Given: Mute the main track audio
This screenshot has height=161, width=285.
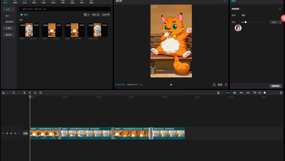Looking at the screenshot, I should (x=15, y=133).
